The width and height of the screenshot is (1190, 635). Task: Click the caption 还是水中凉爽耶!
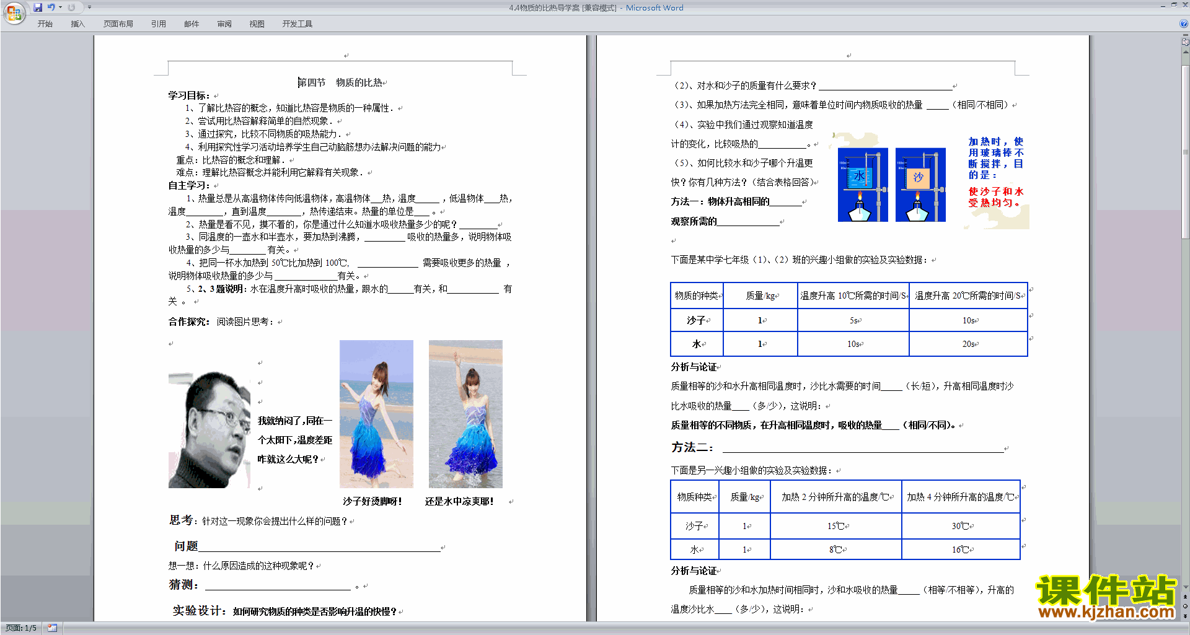click(459, 501)
